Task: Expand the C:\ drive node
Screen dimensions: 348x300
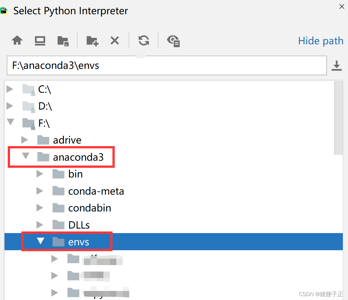Action: 10,89
